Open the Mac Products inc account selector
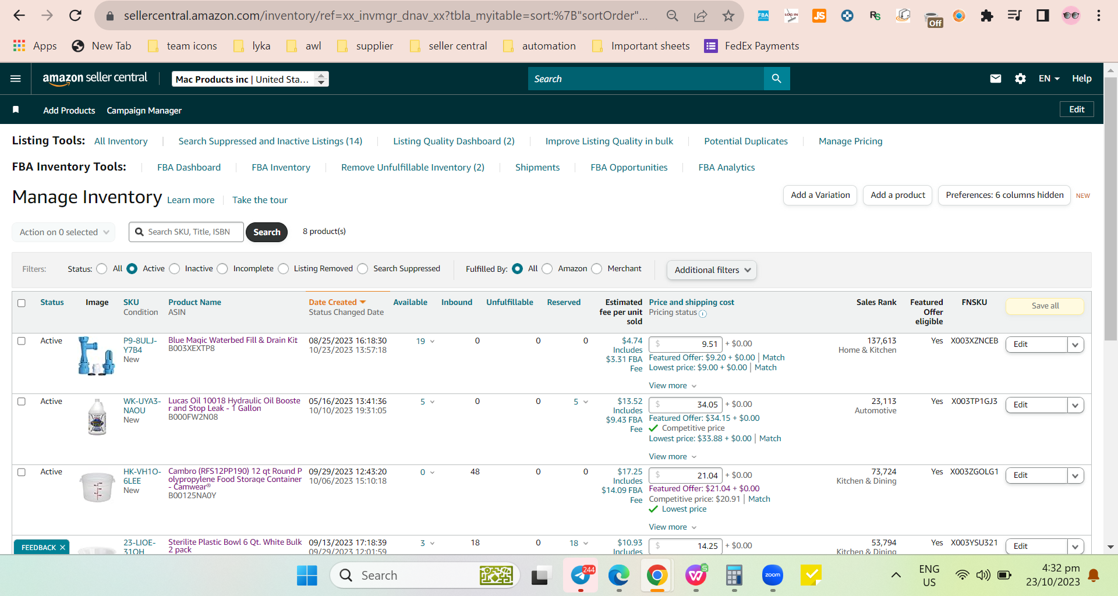 point(250,79)
